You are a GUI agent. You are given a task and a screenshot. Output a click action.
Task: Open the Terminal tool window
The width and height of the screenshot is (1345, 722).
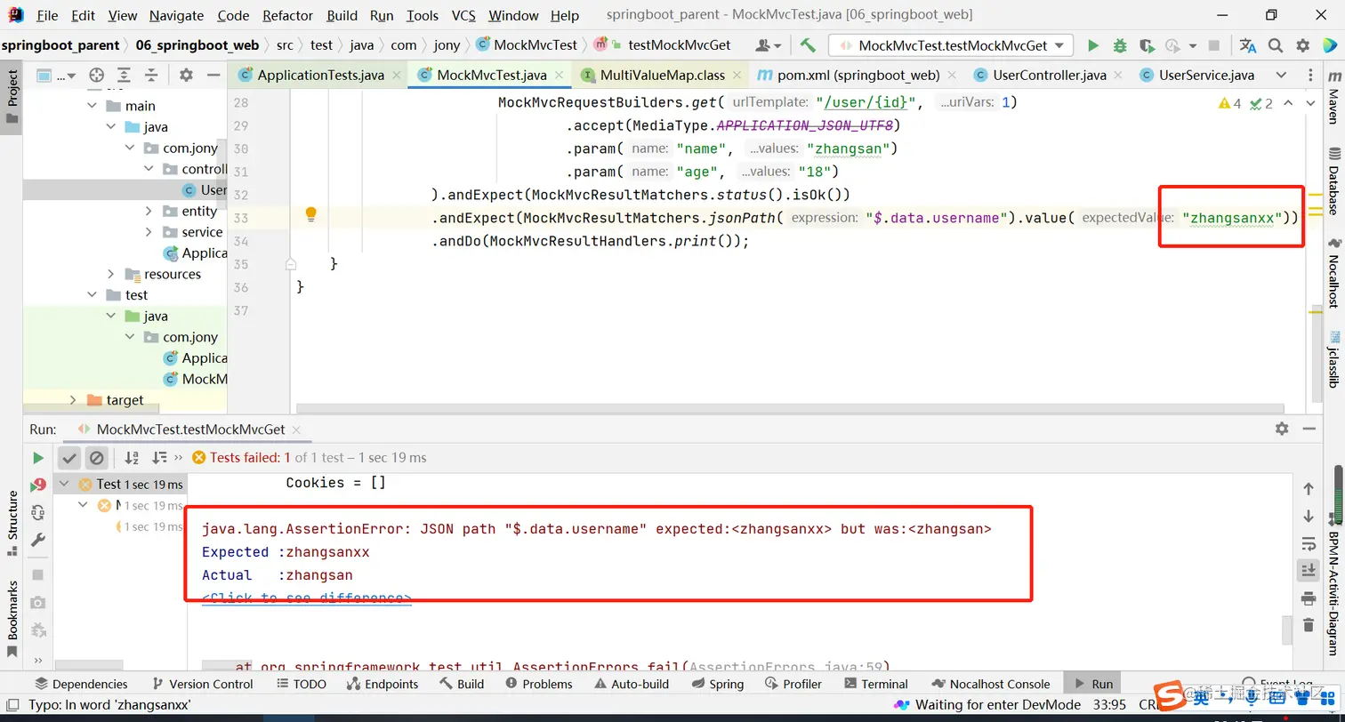click(x=874, y=684)
